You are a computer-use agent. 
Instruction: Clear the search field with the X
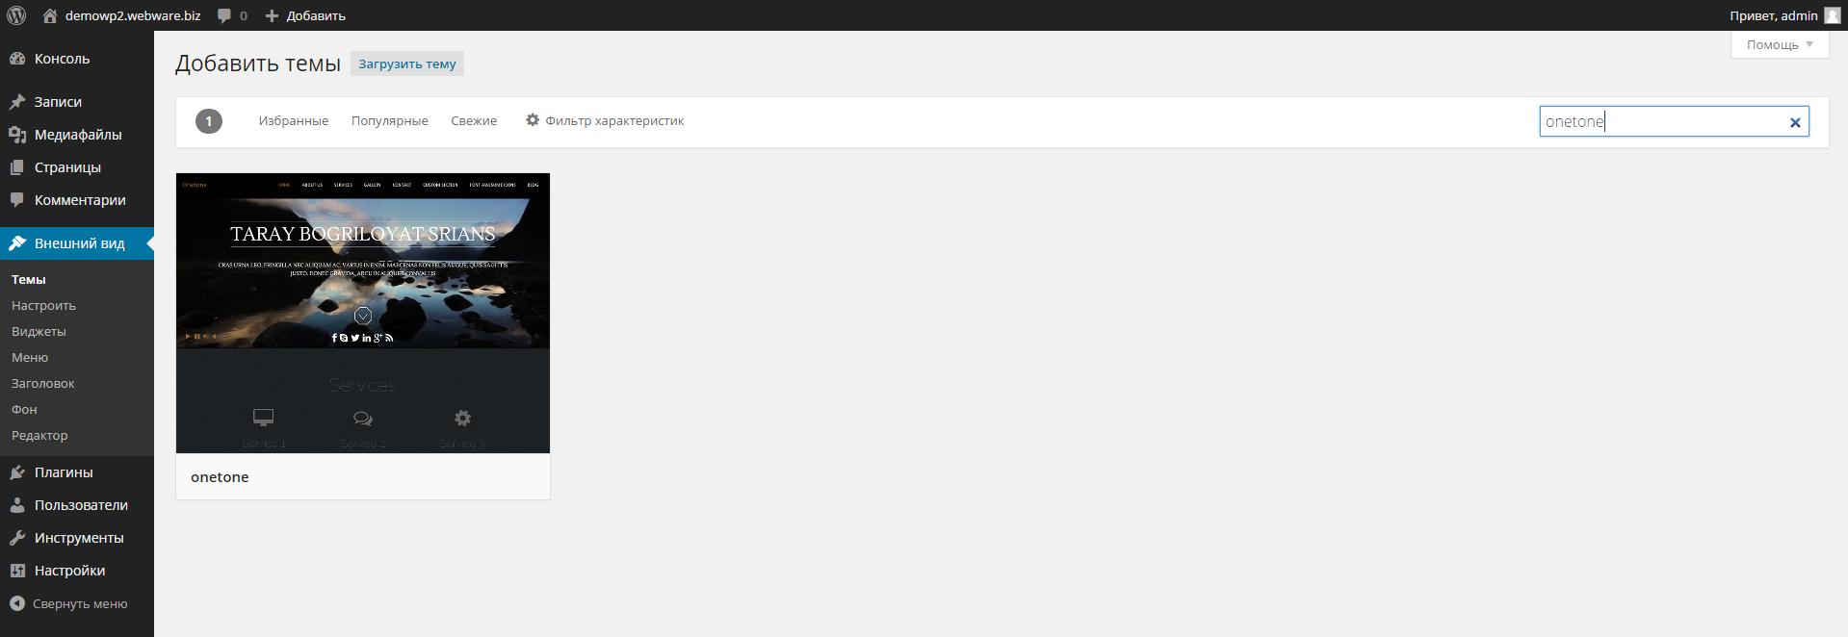1795,122
